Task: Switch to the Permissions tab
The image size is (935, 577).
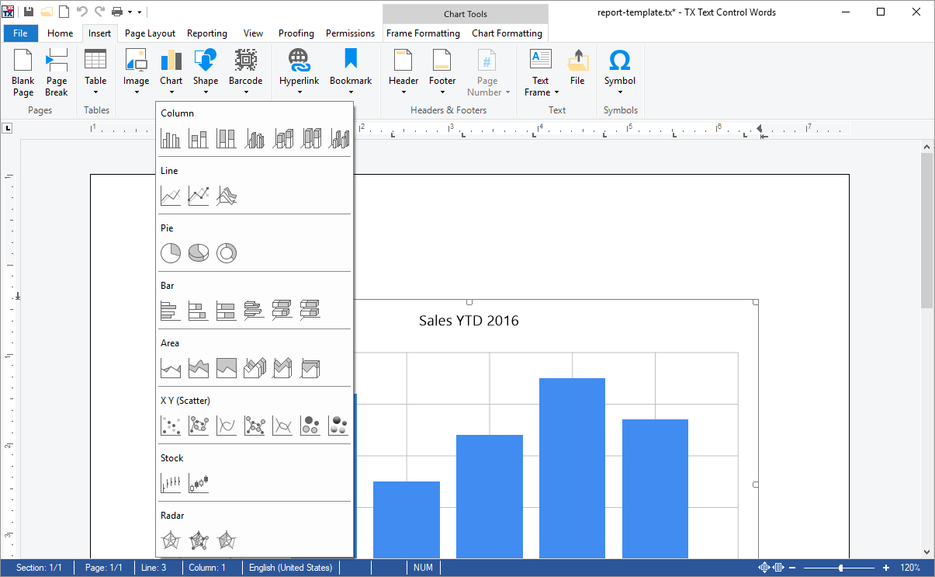Action: pos(350,33)
